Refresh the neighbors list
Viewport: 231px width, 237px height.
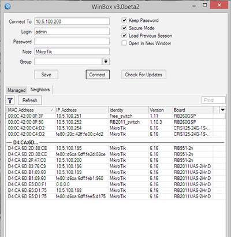[30, 100]
